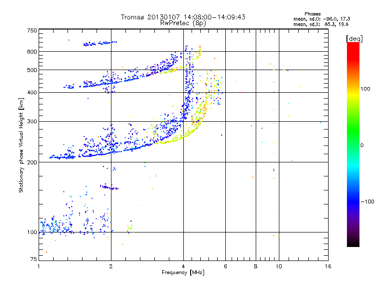Click the 'Stationary phase Virtual Height [km]' axis label

(21, 145)
